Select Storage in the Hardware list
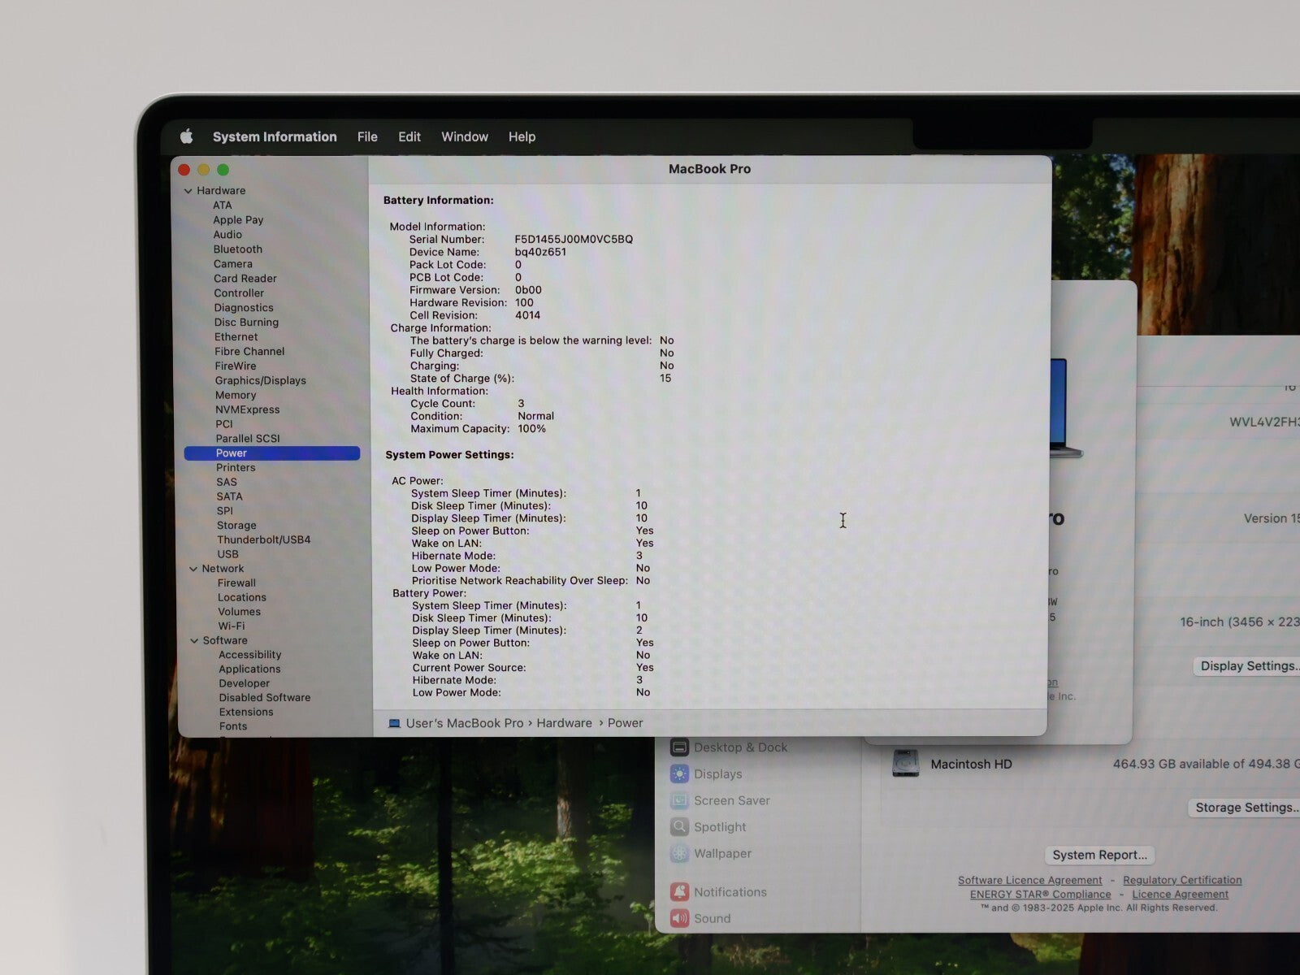The image size is (1300, 975). coord(236,526)
